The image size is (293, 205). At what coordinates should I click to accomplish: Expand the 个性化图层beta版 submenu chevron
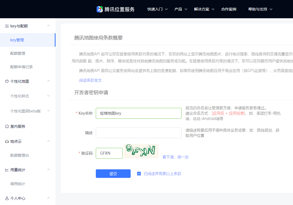pos(49,111)
